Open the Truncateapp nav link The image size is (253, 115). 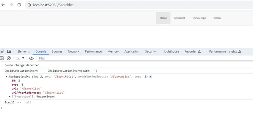(199, 18)
